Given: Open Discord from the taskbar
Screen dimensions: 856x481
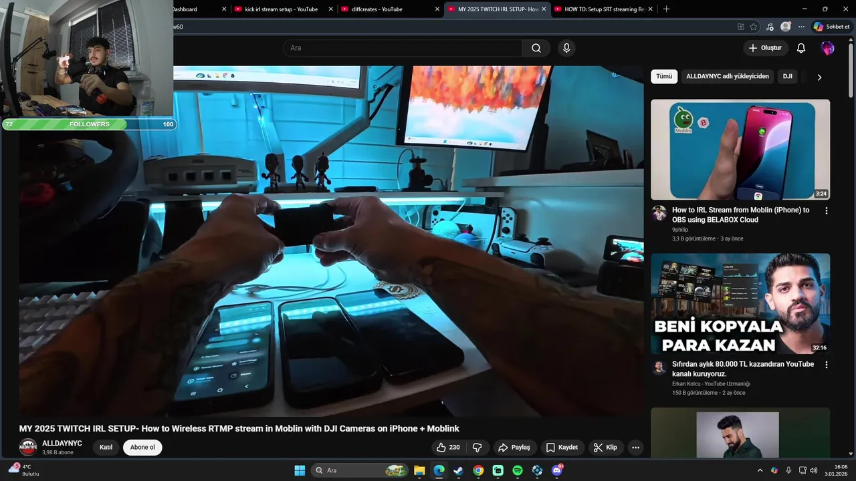Looking at the screenshot, I should (557, 470).
